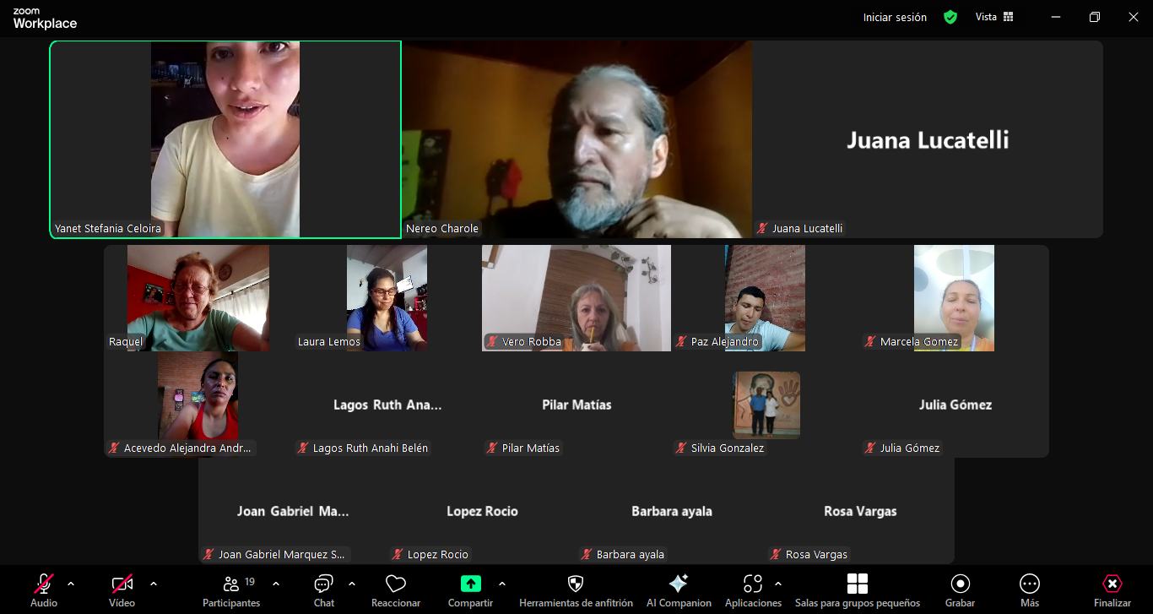Unmute the microphone with Audio button
Viewport: 1153px width, 614px height.
point(44,590)
